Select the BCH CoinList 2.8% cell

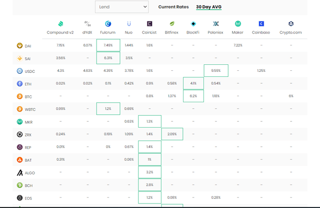pyautogui.click(x=149, y=185)
